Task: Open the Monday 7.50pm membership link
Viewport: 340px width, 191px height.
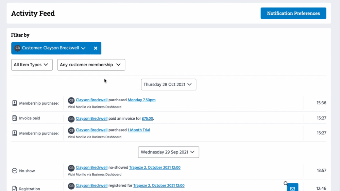Action: [x=141, y=100]
